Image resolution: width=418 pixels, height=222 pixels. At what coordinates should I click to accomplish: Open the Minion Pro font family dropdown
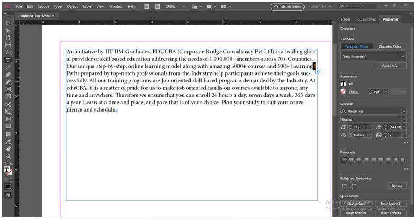click(x=404, y=112)
